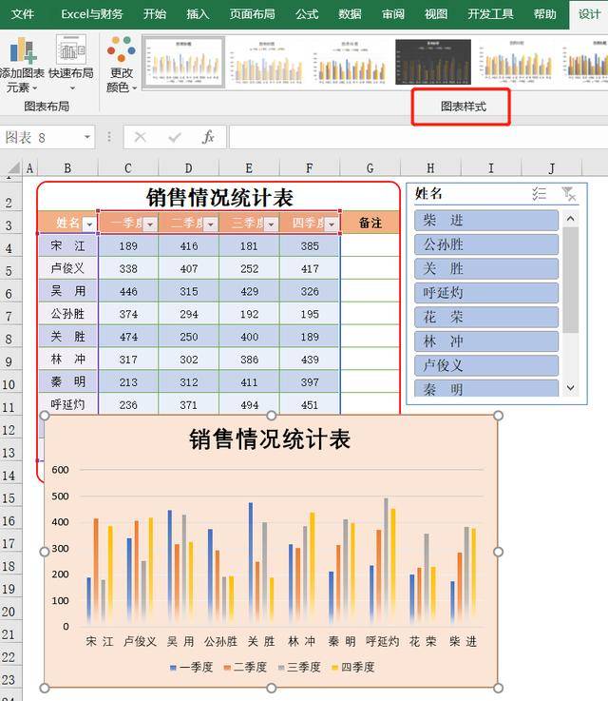608x701 pixels.
Task: Select the name cell 宋 江
Action: [x=67, y=245]
